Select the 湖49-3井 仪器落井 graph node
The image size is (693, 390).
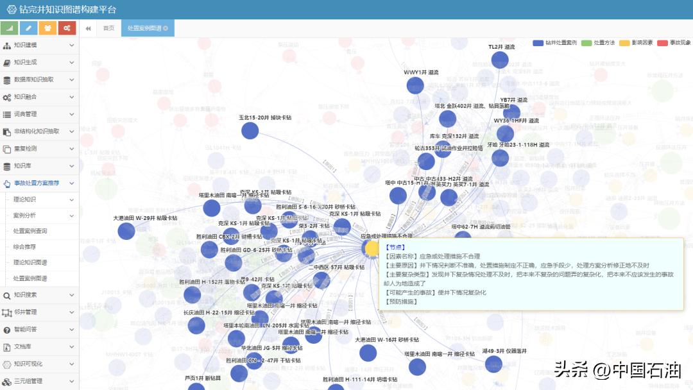pos(493,364)
